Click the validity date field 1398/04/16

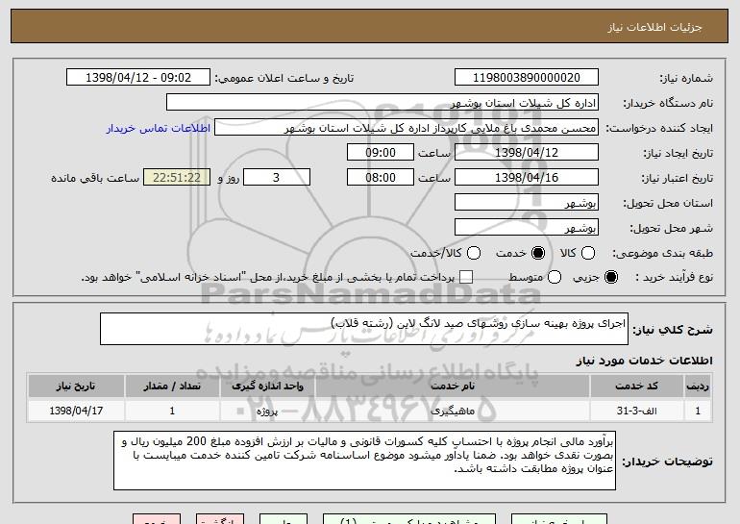(527, 178)
